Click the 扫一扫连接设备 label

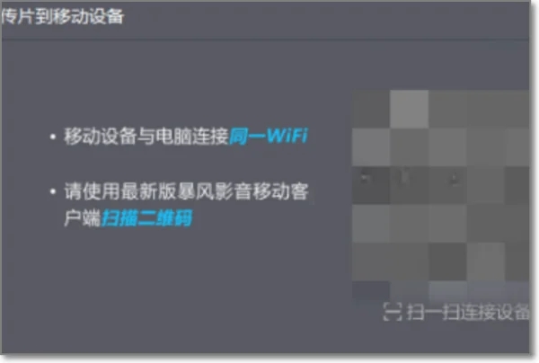(468, 312)
